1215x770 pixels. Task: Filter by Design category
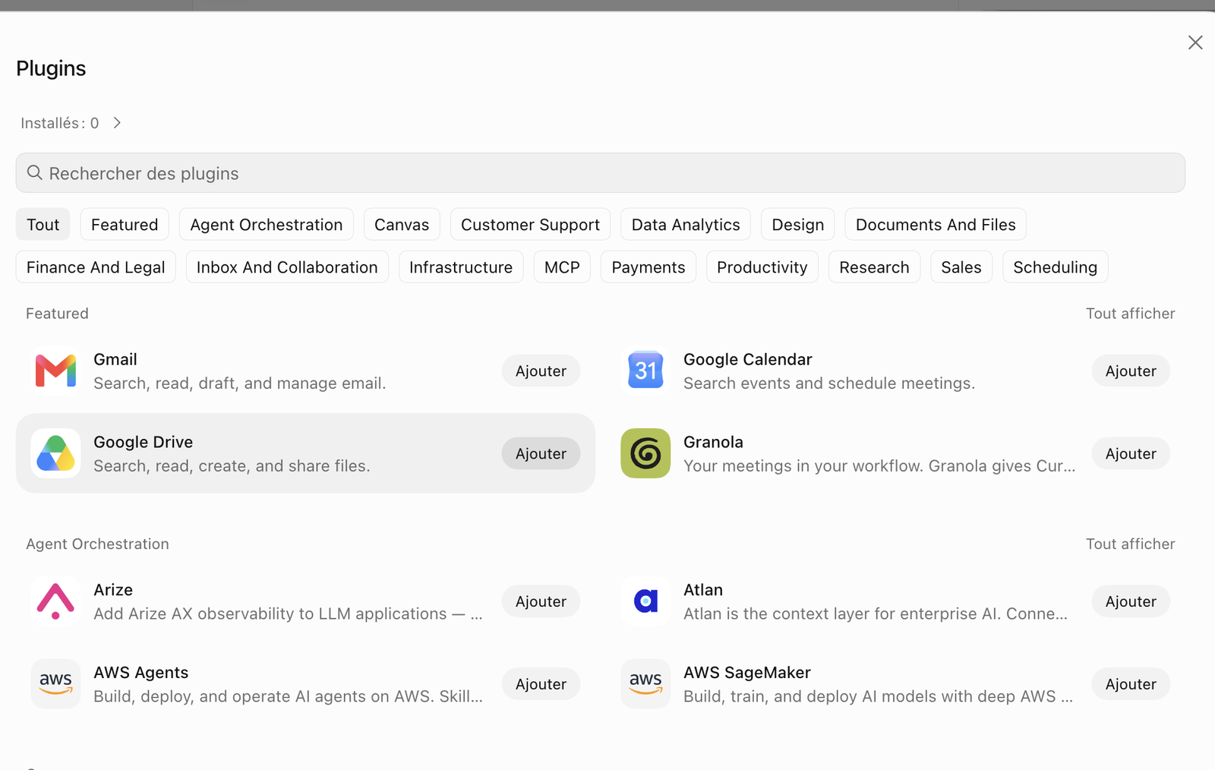click(798, 225)
